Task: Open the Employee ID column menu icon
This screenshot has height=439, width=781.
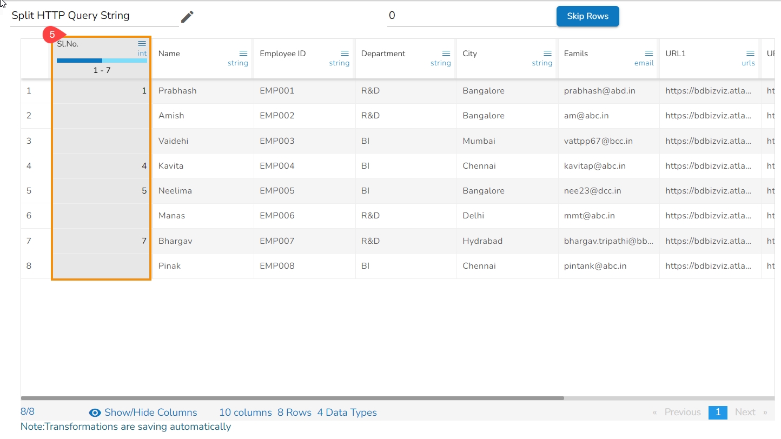Action: pos(345,54)
